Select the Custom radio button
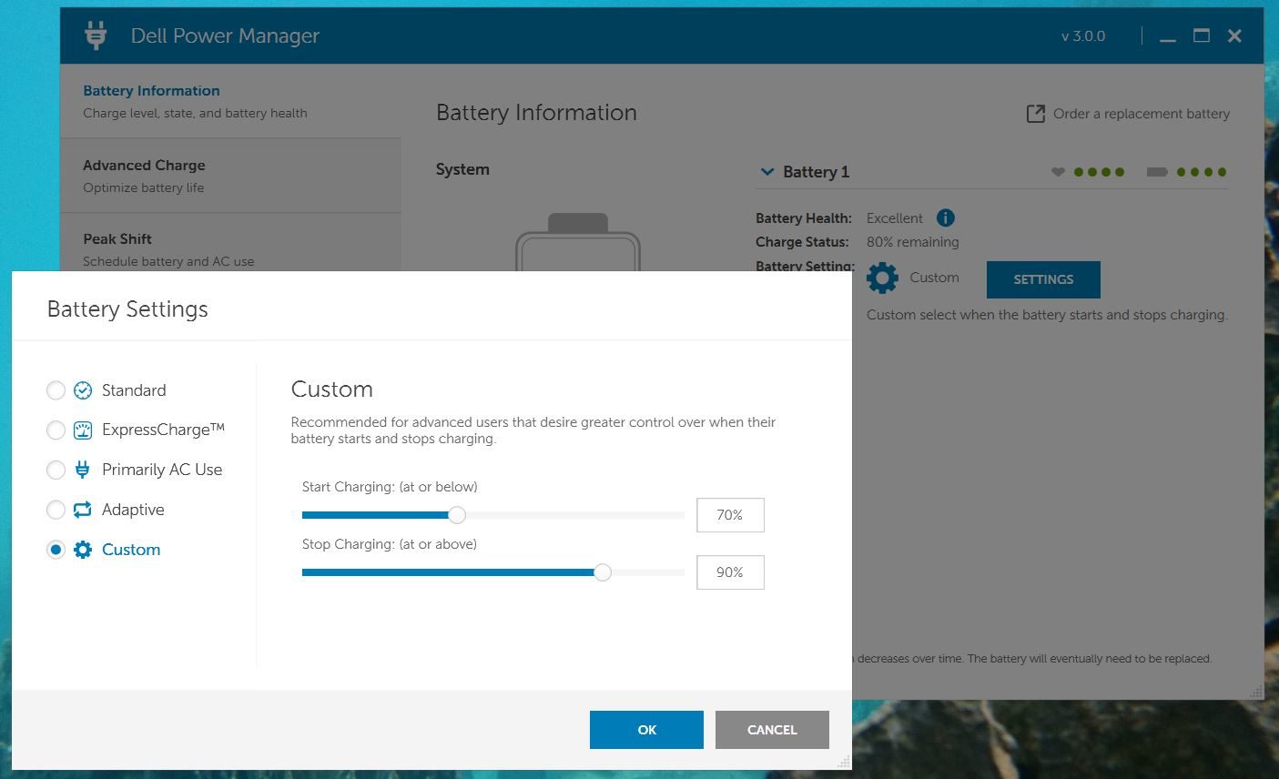 click(56, 550)
